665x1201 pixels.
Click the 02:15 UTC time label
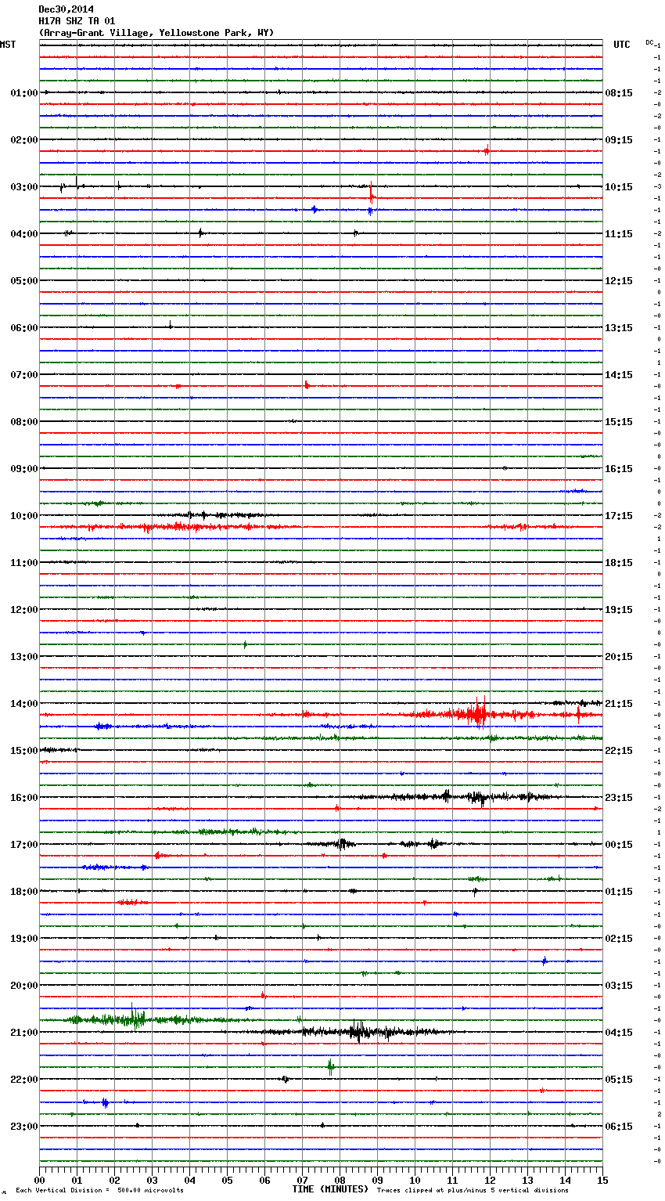point(619,939)
